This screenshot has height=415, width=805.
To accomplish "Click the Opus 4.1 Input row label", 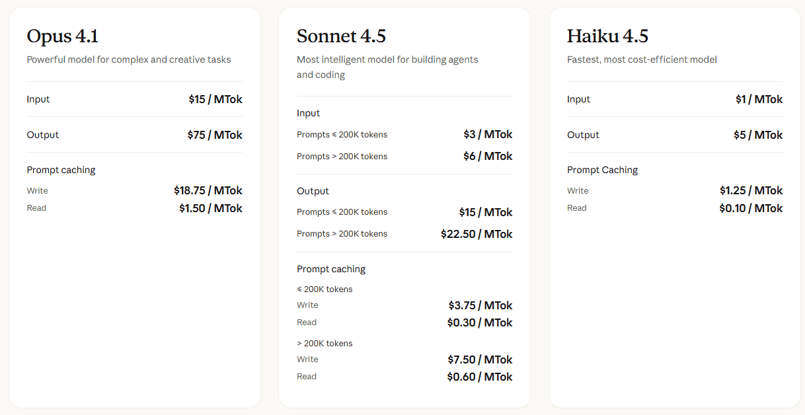I will click(38, 99).
